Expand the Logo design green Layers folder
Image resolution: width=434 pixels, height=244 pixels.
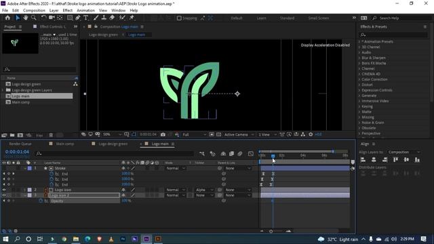tap(3, 90)
